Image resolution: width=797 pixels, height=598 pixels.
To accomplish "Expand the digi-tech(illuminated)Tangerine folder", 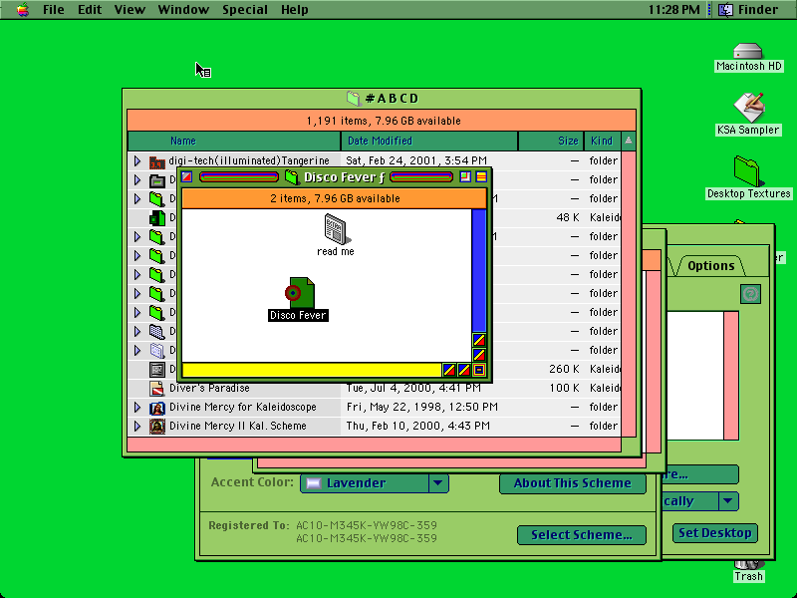I will click(137, 161).
